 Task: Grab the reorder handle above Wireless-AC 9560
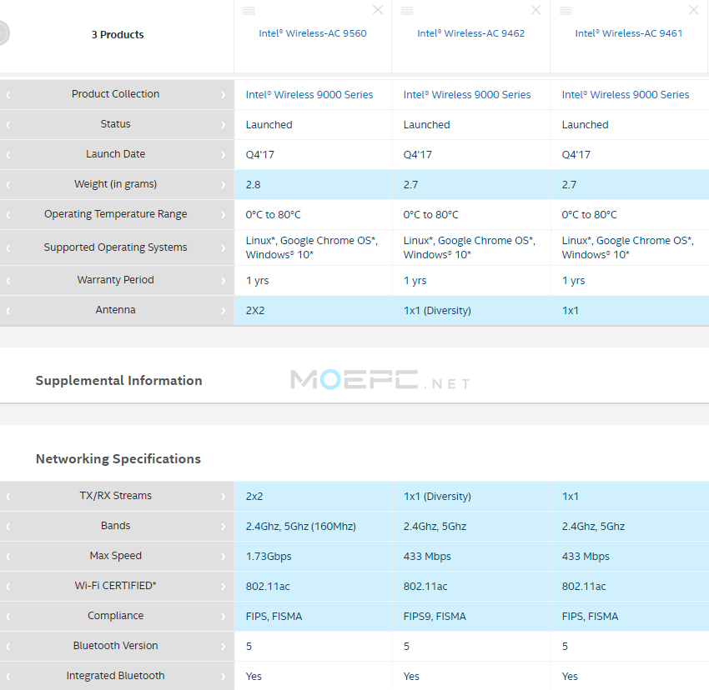tap(249, 11)
